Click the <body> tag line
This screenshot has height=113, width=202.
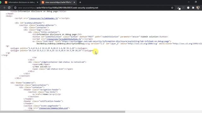[x=9, y=16]
